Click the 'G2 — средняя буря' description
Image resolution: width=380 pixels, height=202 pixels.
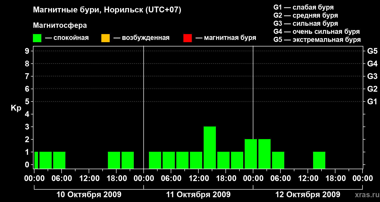pyautogui.click(x=306, y=15)
